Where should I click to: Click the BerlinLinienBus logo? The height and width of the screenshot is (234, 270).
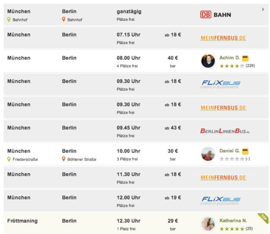225,130
